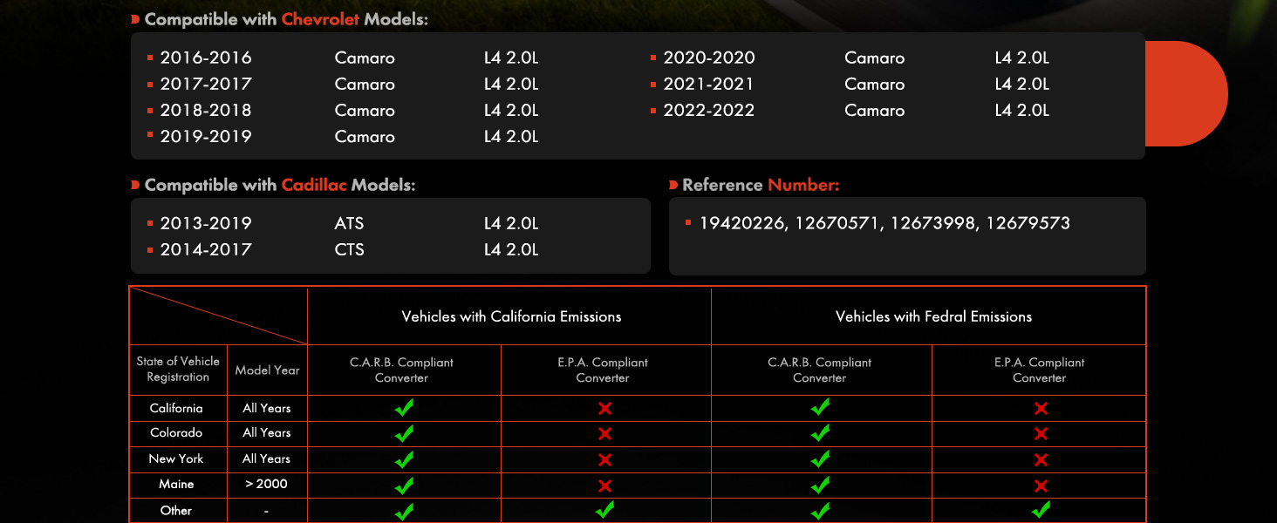The height and width of the screenshot is (523, 1277).
Task: Click Maine row checkmark under California Emissions C.A.R.B.
Action: [404, 485]
